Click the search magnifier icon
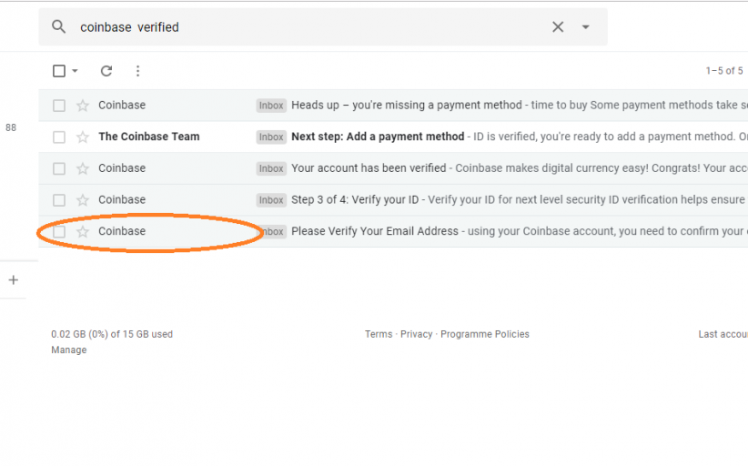 (x=59, y=27)
